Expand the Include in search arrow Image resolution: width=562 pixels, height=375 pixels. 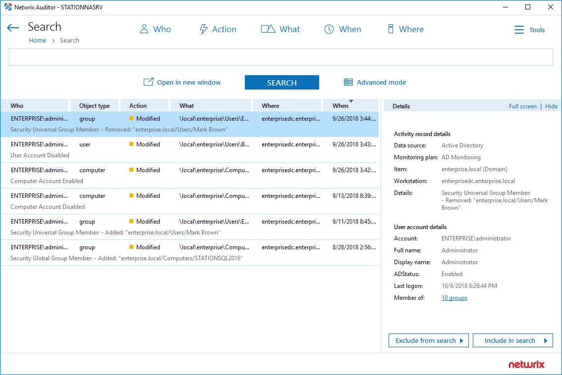click(x=546, y=341)
